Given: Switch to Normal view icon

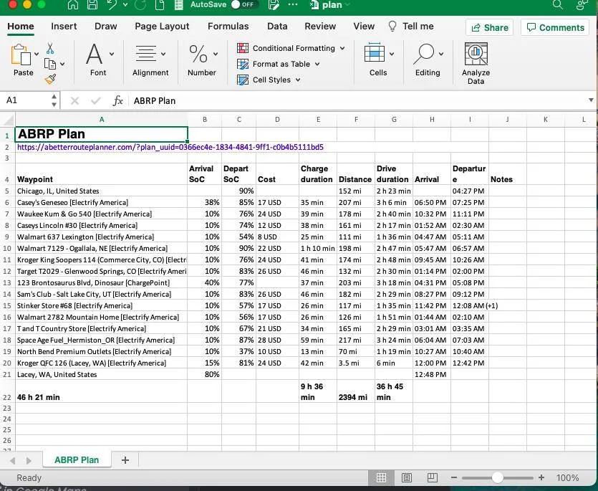Looking at the screenshot, I should click(x=381, y=477).
